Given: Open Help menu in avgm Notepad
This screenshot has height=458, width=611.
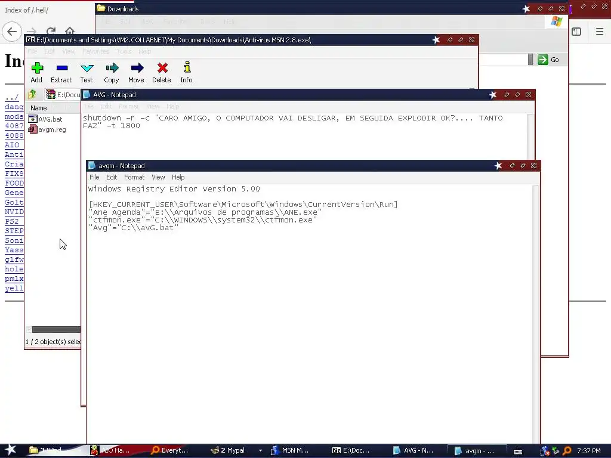Looking at the screenshot, I should point(178,177).
